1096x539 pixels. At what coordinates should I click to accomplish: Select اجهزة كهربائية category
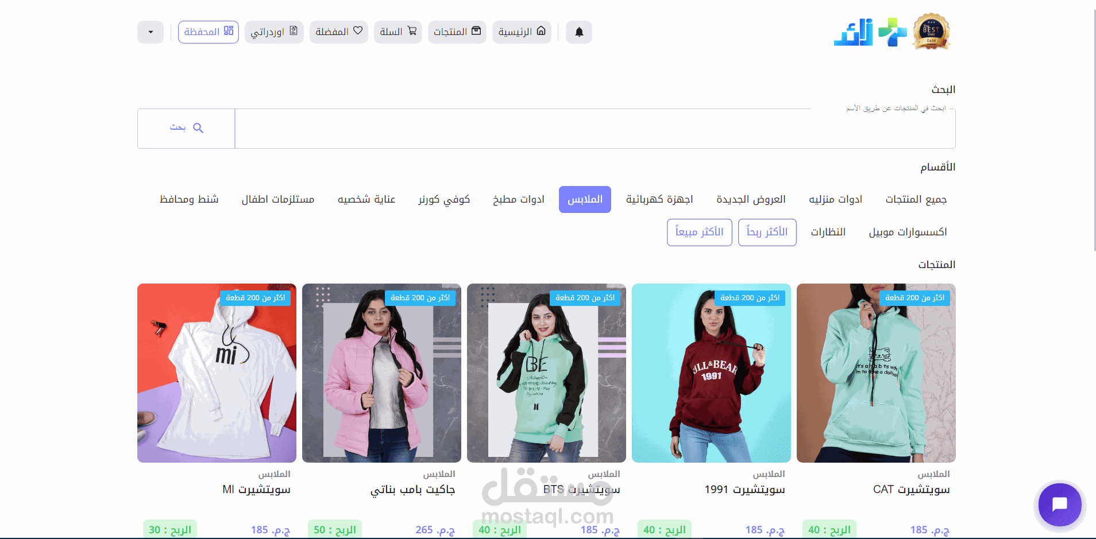click(x=659, y=199)
